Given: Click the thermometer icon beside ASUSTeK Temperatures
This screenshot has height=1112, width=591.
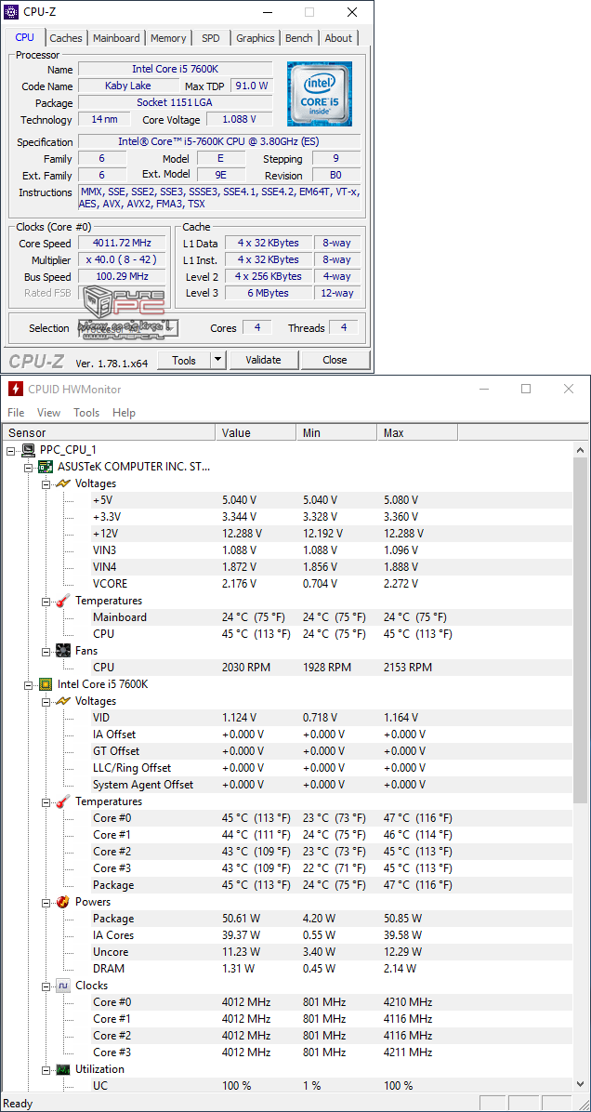Looking at the screenshot, I should (x=63, y=601).
